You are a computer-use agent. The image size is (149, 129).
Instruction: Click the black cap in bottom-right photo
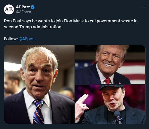pos(111,87)
